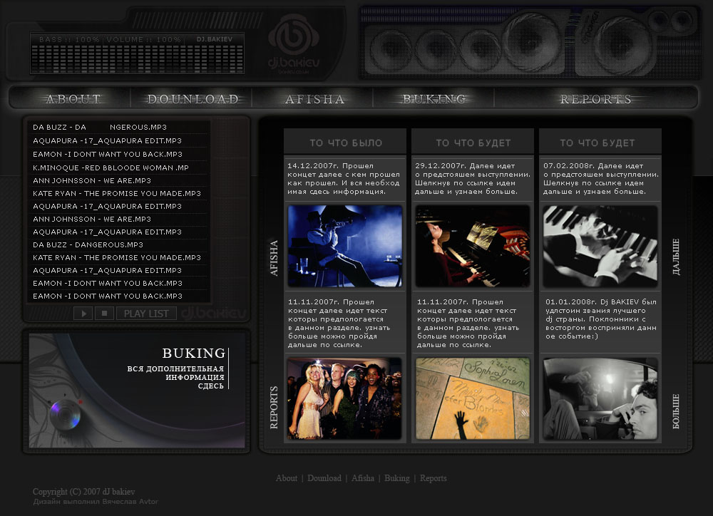The height and width of the screenshot is (516, 713).
Task: Open the ABOUT item in top navigation
Action: tap(73, 98)
